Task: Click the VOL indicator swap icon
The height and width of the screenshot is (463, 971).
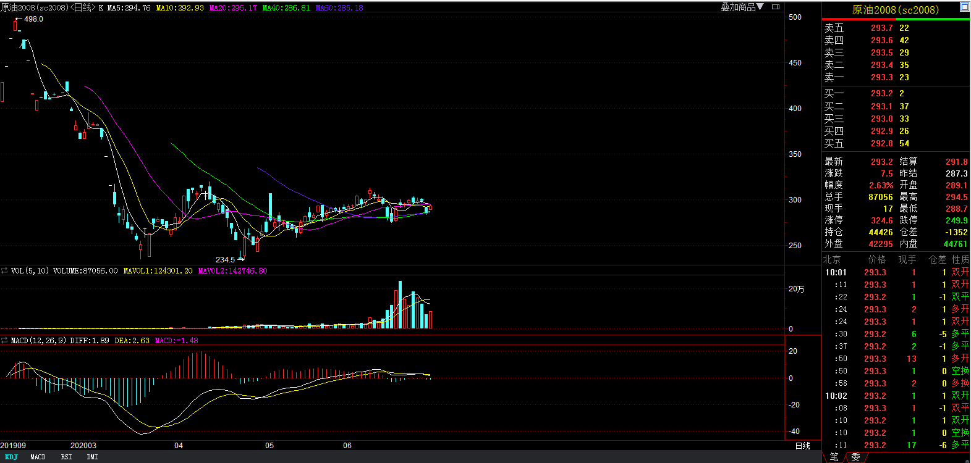Action: point(4,271)
